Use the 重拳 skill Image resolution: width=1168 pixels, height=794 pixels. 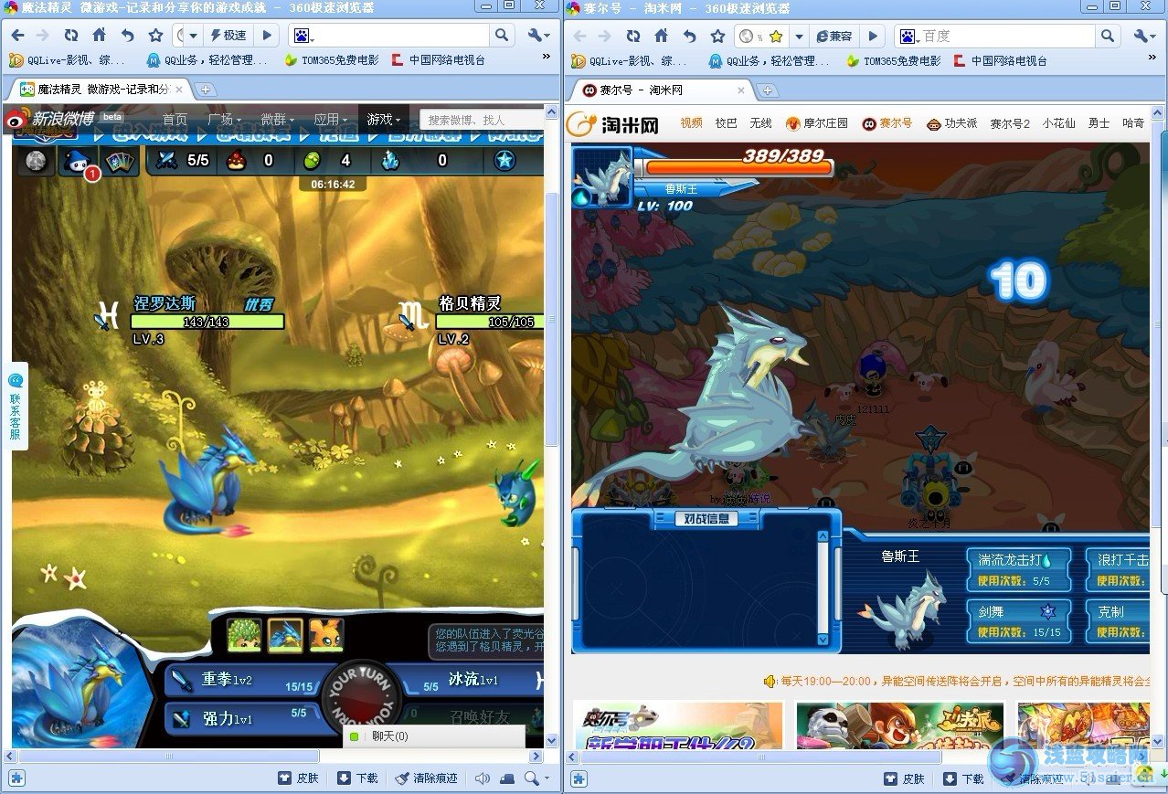[244, 680]
